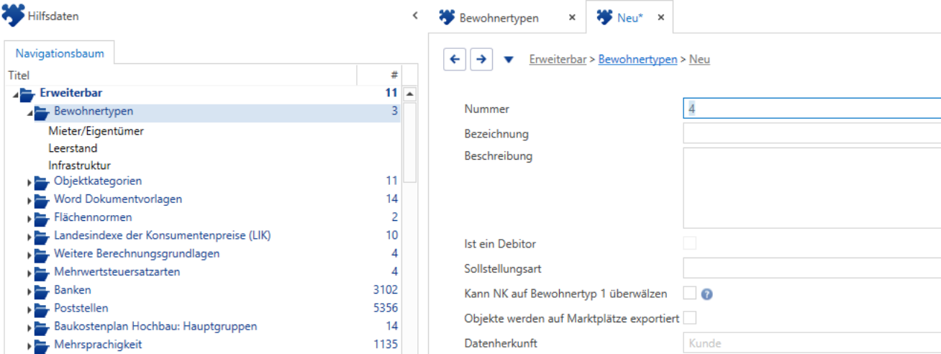The width and height of the screenshot is (941, 354).
Task: Switch to the Neu* tab
Action: click(x=629, y=18)
